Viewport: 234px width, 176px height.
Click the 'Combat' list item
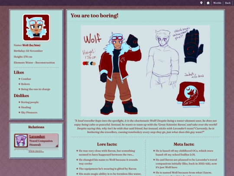26,79
